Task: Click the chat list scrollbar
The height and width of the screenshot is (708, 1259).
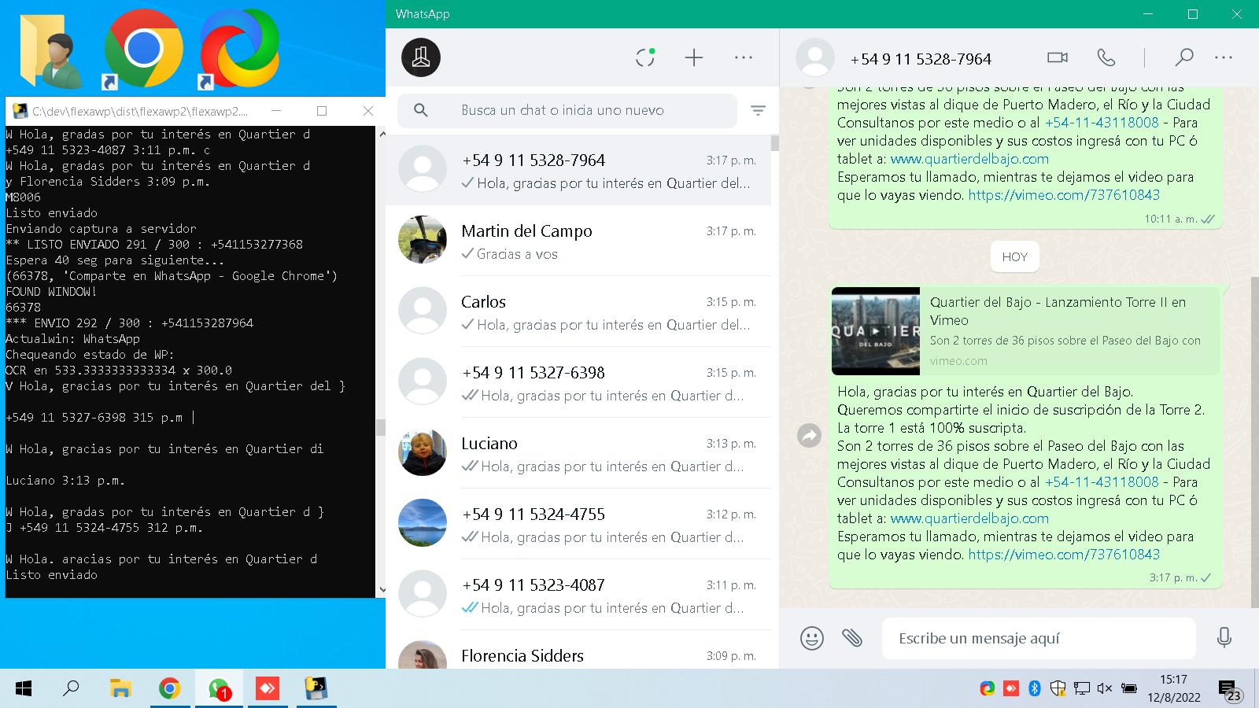Action: tap(775, 143)
